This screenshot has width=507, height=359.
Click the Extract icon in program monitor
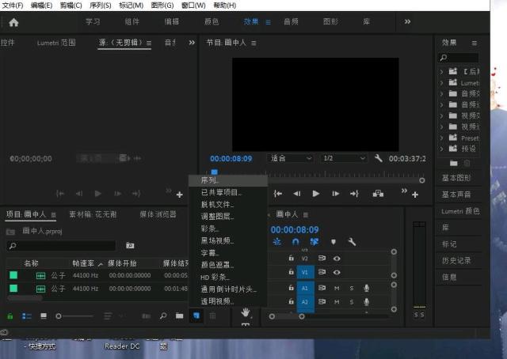click(x=378, y=194)
